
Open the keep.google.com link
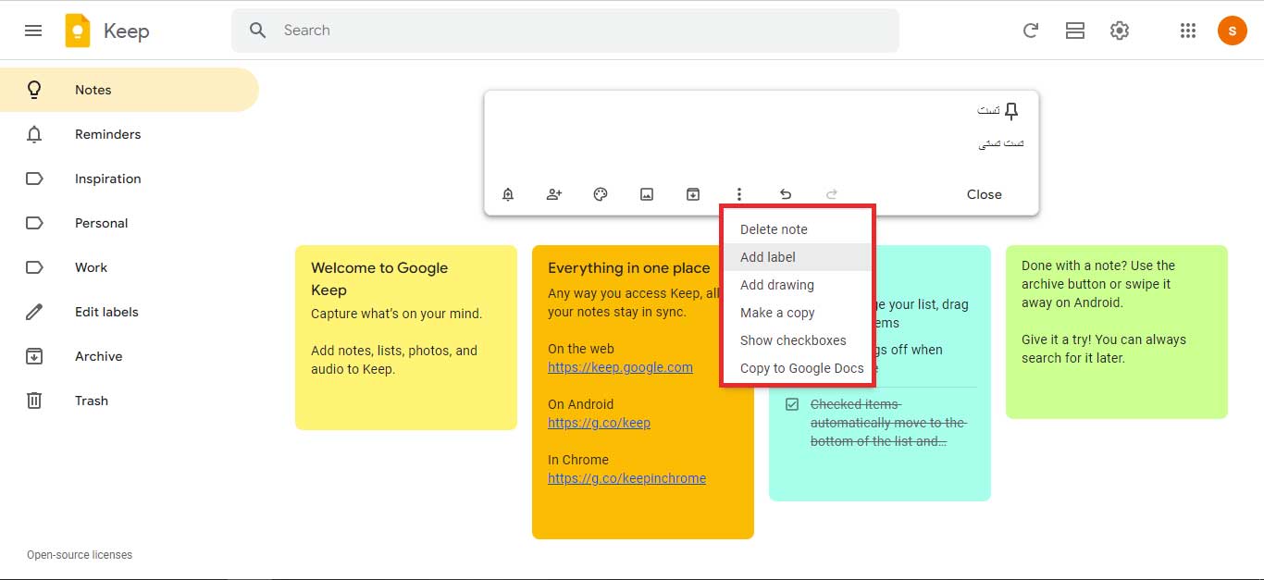click(620, 367)
